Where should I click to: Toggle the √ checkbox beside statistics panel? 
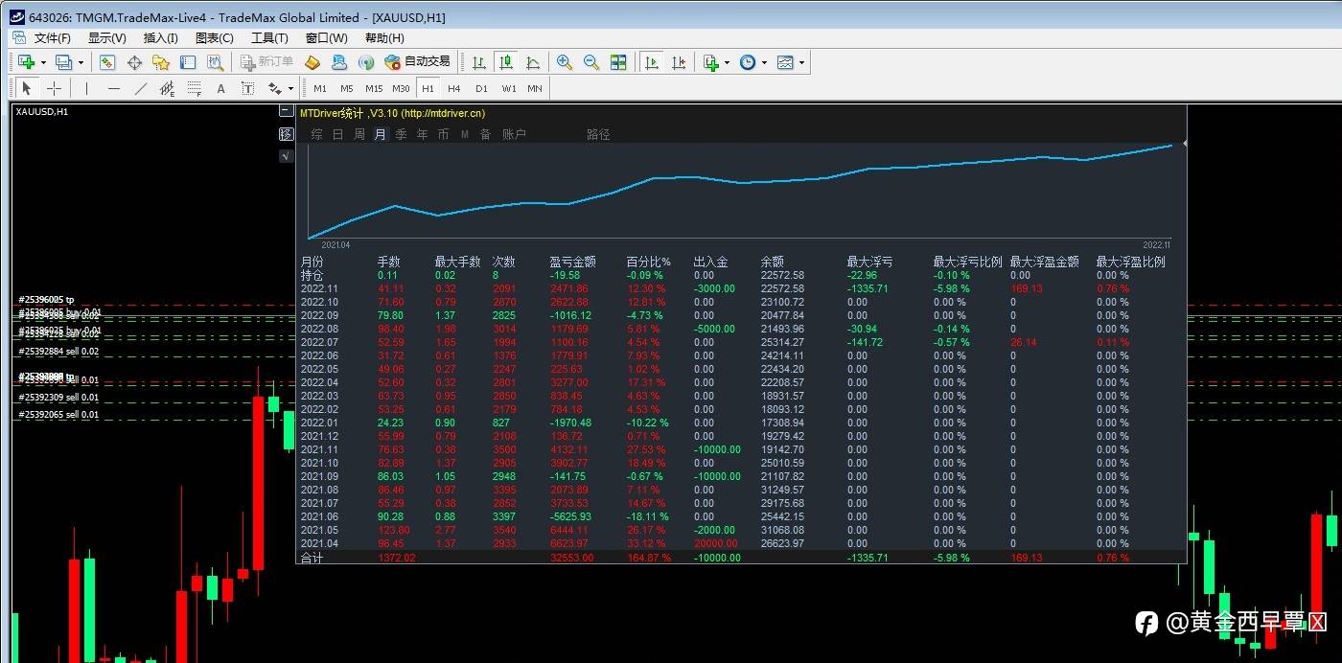pyautogui.click(x=286, y=156)
